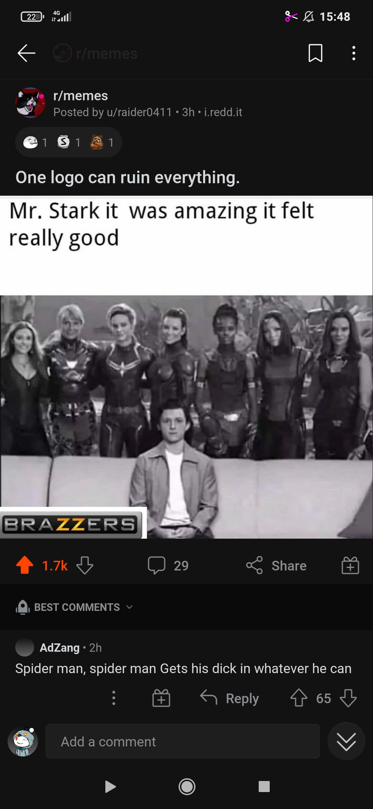
Task: Reply to AdZang's comment
Action: 230,698
